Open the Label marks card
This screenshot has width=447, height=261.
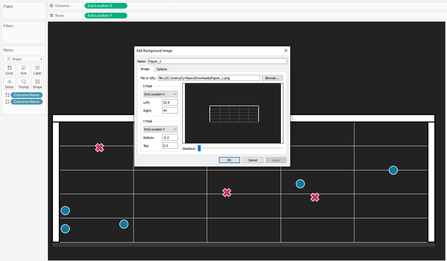[x=38, y=70]
